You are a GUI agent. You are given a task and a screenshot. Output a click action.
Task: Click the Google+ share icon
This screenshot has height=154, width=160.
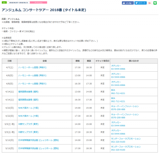(x=150, y=3)
